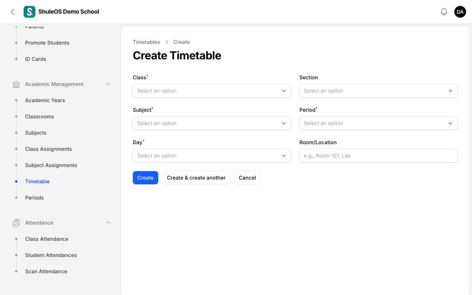Screen dimensions: 472x295
Task: Open Subject Assignments in sidebar
Action: coord(51,165)
